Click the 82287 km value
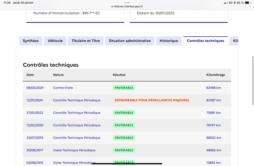Screen dimensions: 254x166 (214, 100)
